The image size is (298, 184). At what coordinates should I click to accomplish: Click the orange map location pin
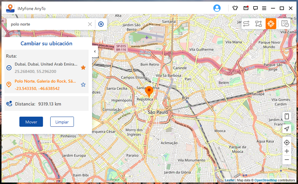[149, 91]
